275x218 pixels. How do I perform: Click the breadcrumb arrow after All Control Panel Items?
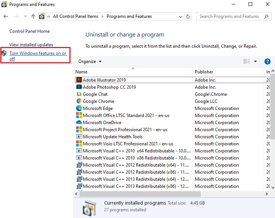pyautogui.click(x=102, y=17)
